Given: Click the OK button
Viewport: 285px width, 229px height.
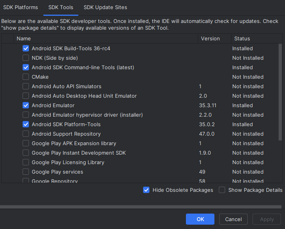Looking at the screenshot, I should 200,219.
